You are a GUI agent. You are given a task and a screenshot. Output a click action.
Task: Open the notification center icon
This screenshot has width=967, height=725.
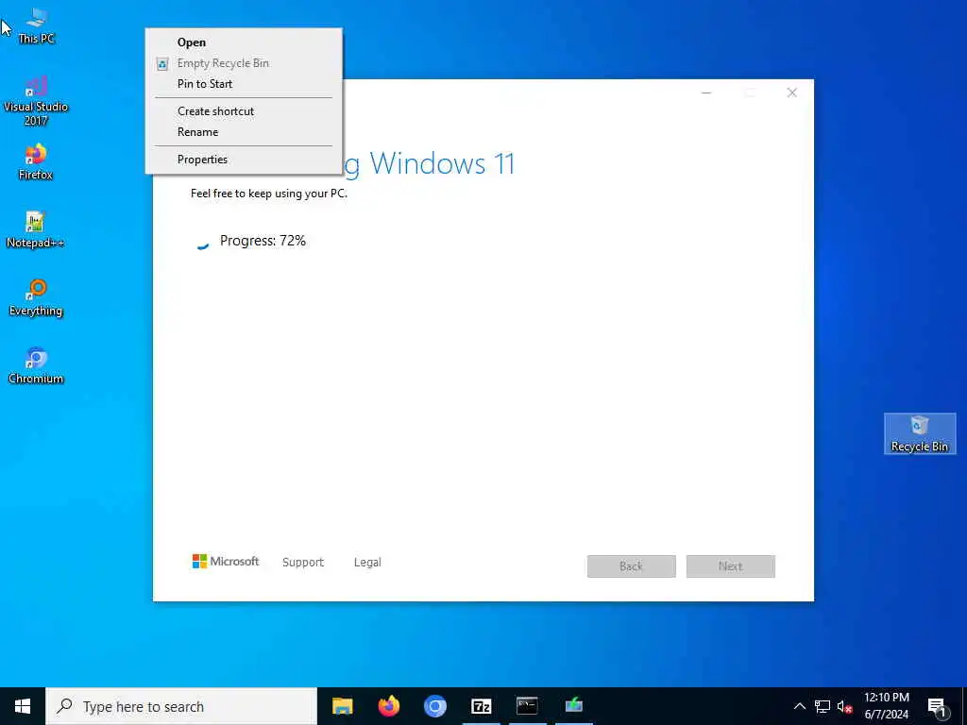coord(937,707)
